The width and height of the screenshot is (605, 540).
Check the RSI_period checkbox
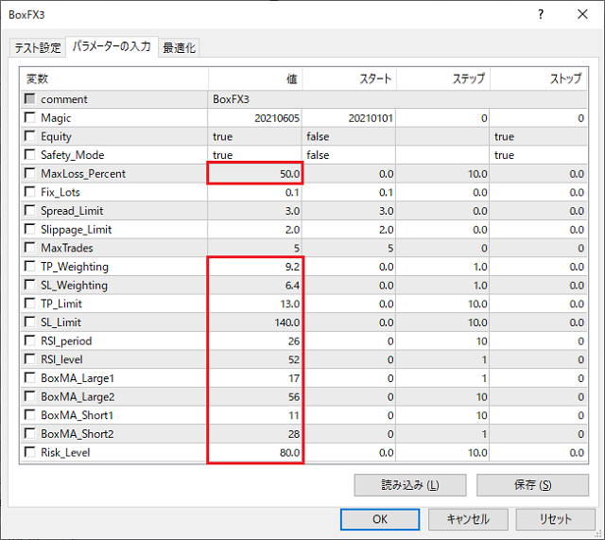(29, 340)
